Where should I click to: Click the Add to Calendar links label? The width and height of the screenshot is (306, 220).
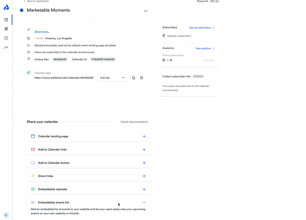52,150
